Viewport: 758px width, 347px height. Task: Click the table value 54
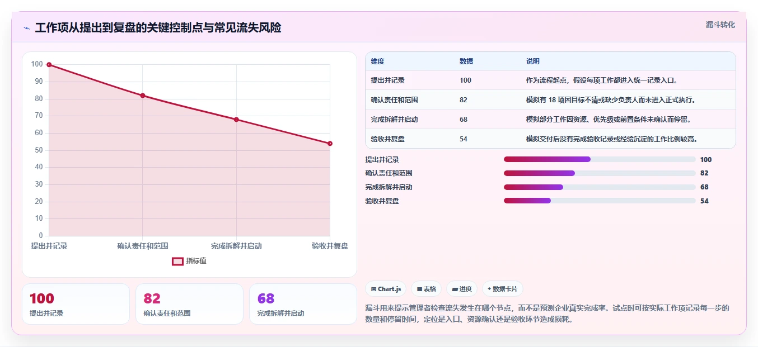(464, 139)
